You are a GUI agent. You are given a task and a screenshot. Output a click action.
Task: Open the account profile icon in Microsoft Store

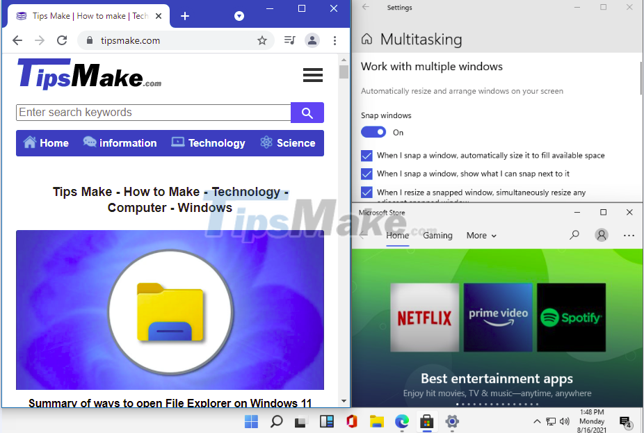tap(602, 235)
